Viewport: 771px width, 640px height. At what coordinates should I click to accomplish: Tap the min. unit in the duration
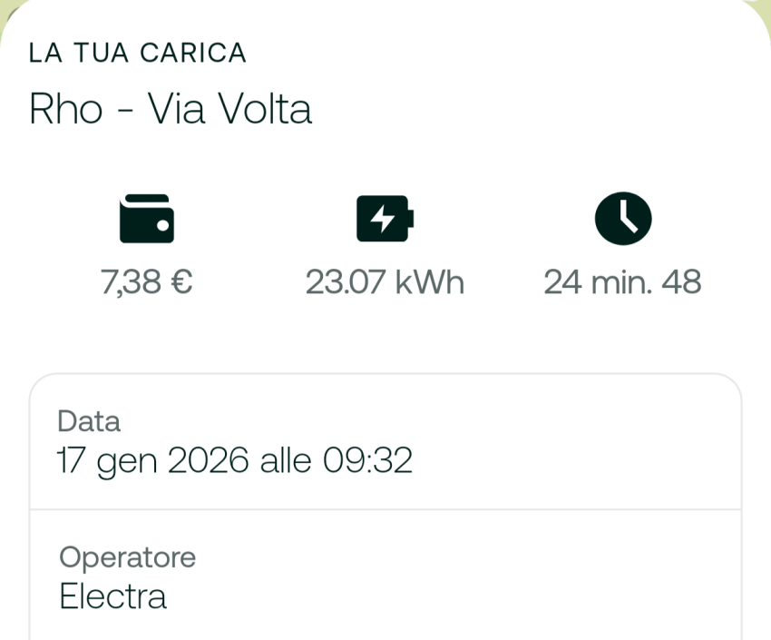pyautogui.click(x=623, y=283)
